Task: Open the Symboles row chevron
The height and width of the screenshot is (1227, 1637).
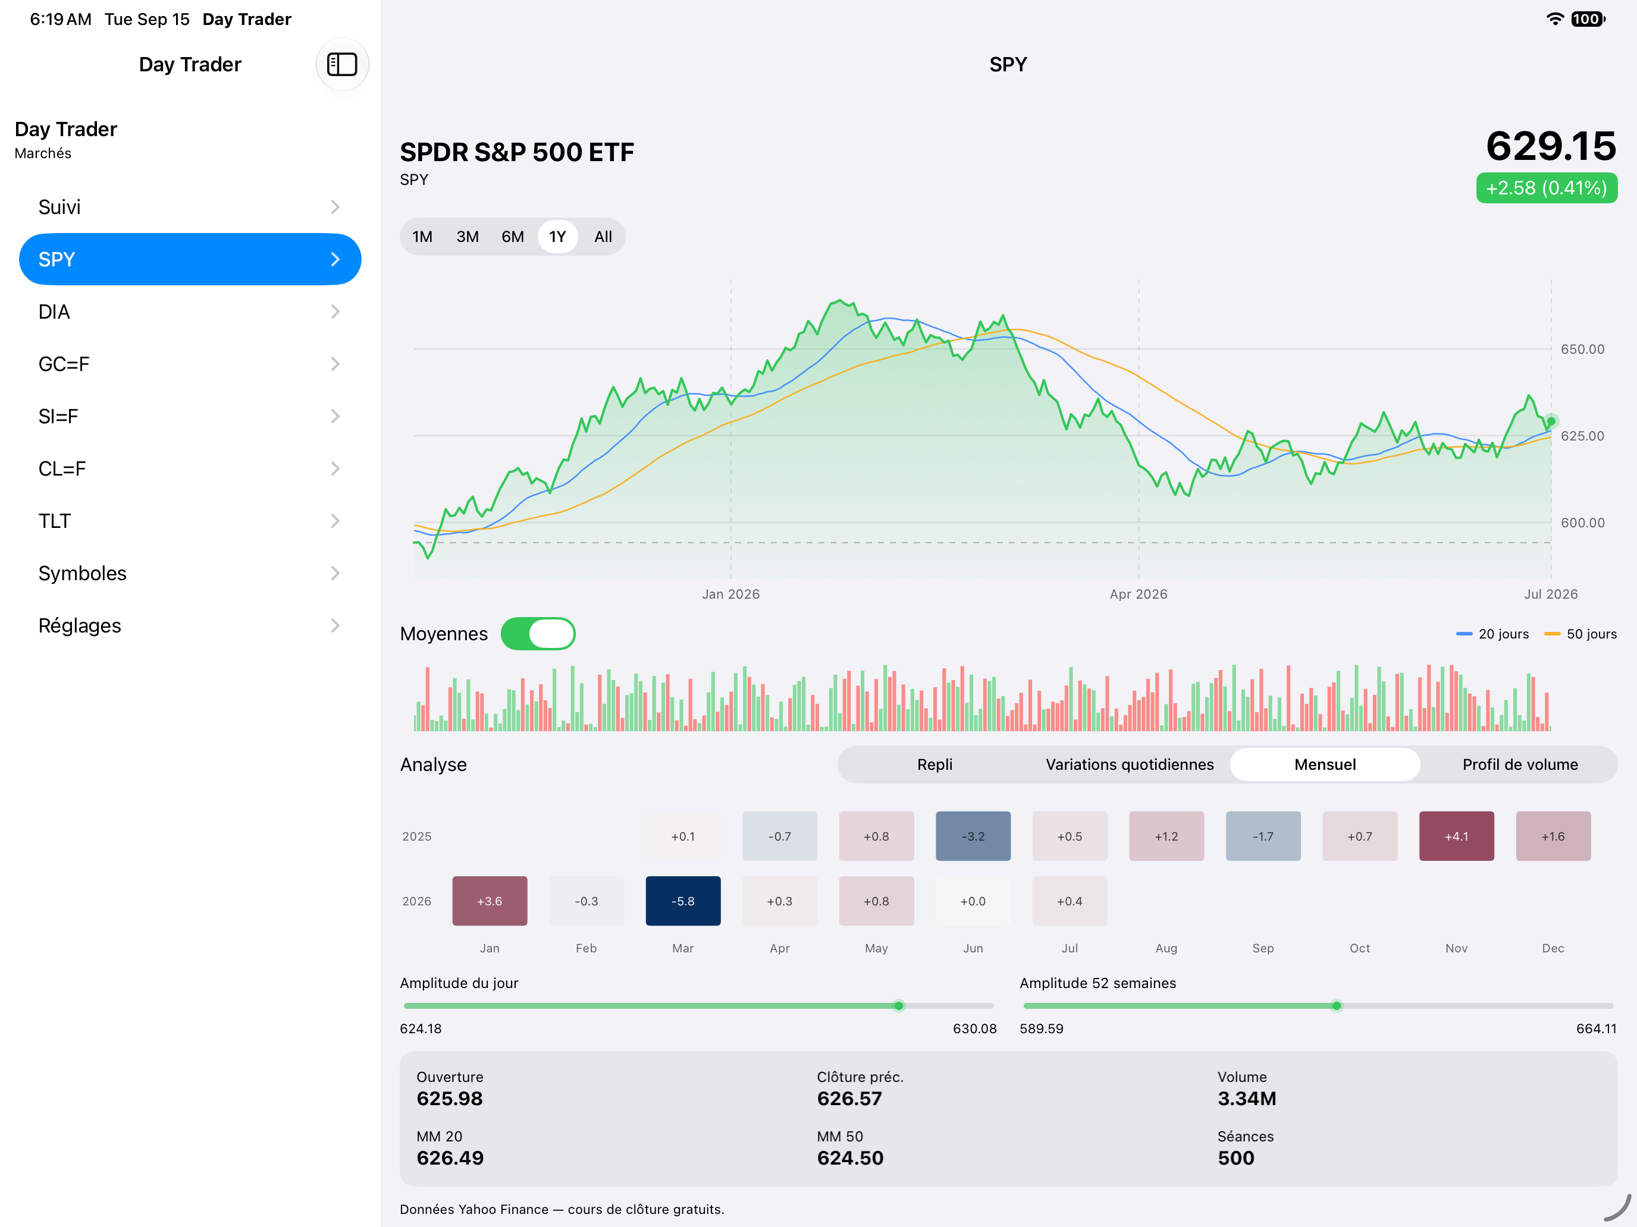Action: [x=335, y=573]
